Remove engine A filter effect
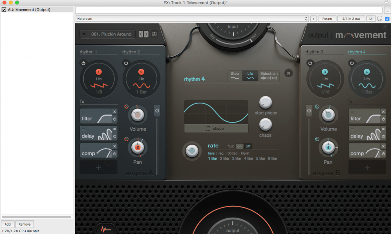Image resolution: width=391 pixels, height=234 pixels. pos(115,111)
